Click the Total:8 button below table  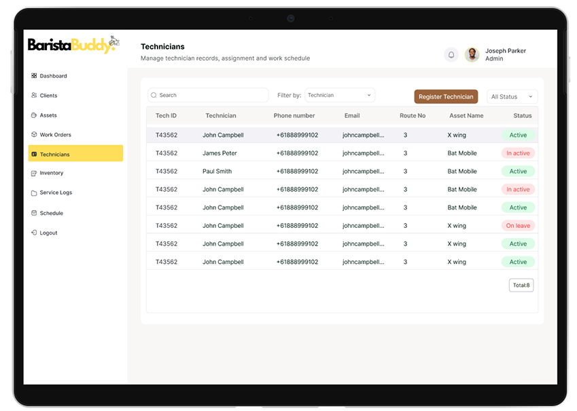click(x=521, y=286)
